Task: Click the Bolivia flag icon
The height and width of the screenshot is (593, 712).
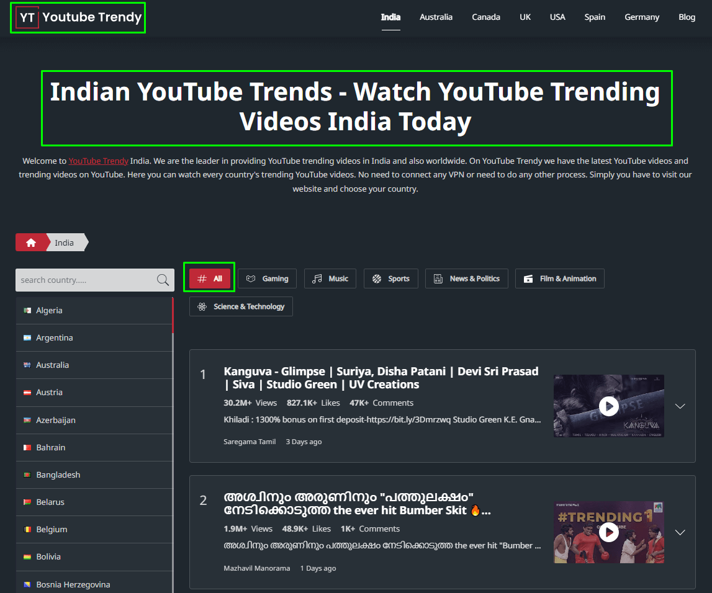Action: [x=27, y=556]
